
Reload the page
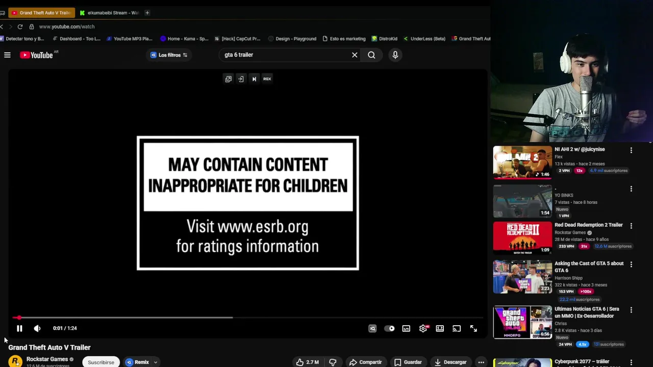(20, 27)
